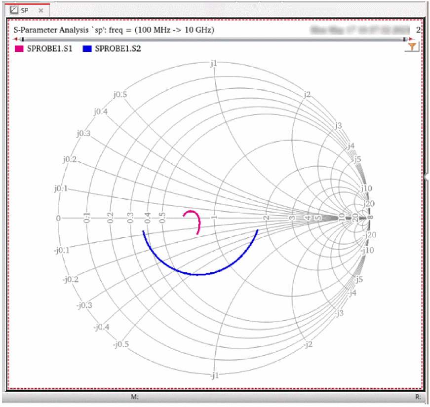Grab the left handle of the frequency slider
Viewport: 430px width, 407px height.
coord(23,39)
